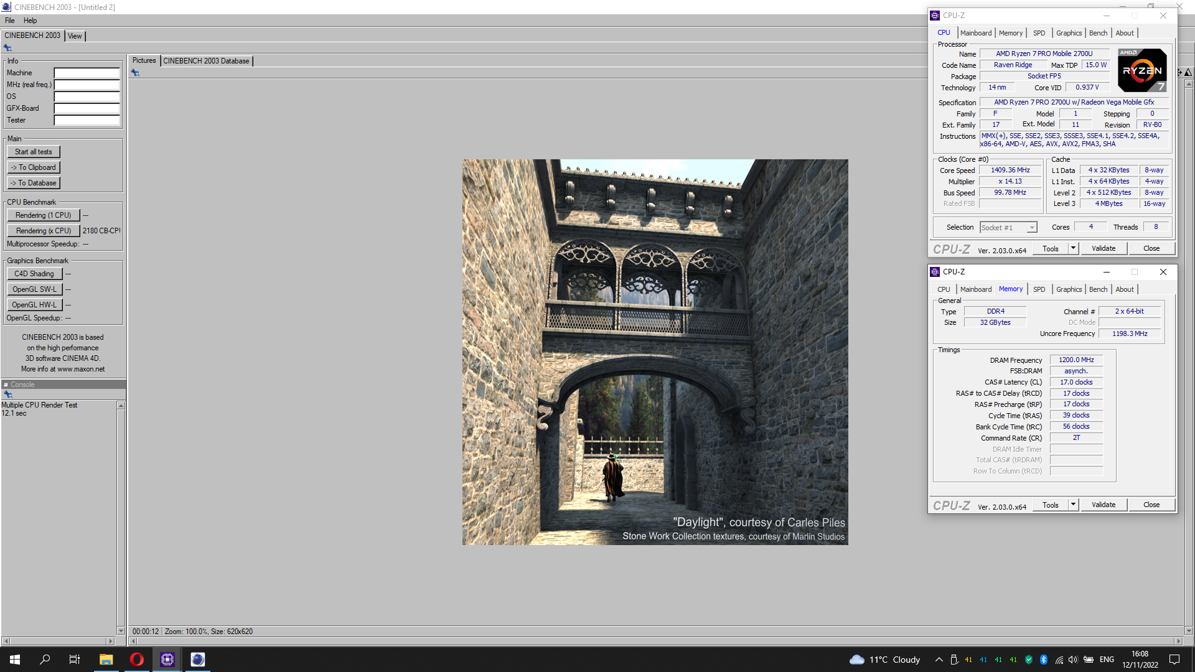Viewport: 1195px width, 672px height.
Task: Open the Help menu
Action: [x=30, y=21]
